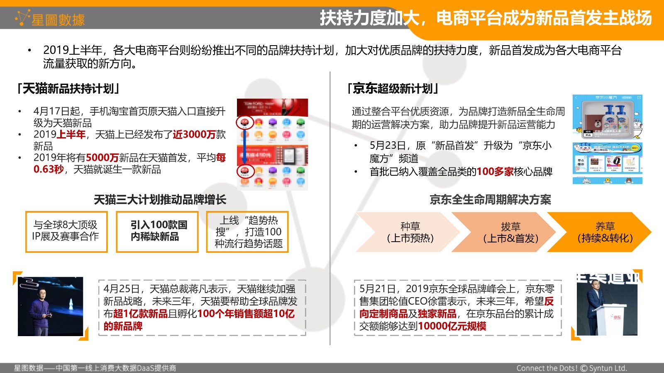664x373 pixels.
Task: Click the photo of the JD CEO at podium
Action: click(607, 305)
